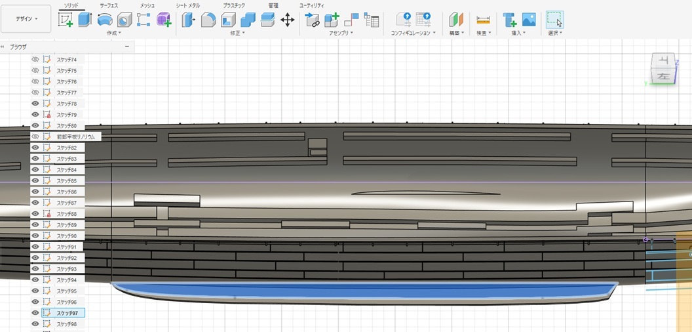The image size is (692, 332).
Task: Click the Measure ruler icon
Action: pyautogui.click(x=483, y=20)
